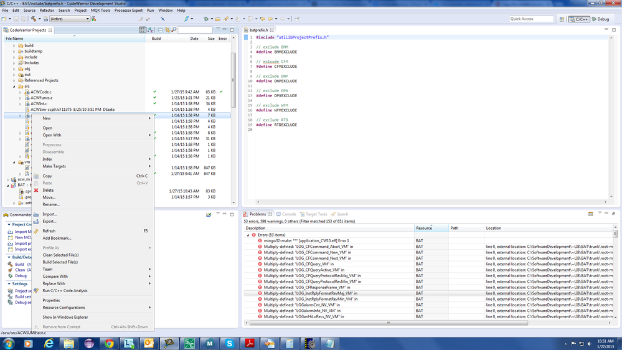Collapse the Errors (53 items) group
The width and height of the screenshot is (622, 350).
pyautogui.click(x=248, y=235)
